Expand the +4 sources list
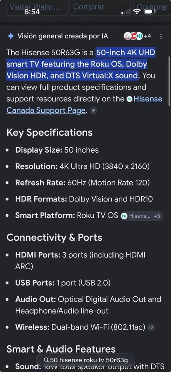The width and height of the screenshot is (171, 372). [147, 36]
